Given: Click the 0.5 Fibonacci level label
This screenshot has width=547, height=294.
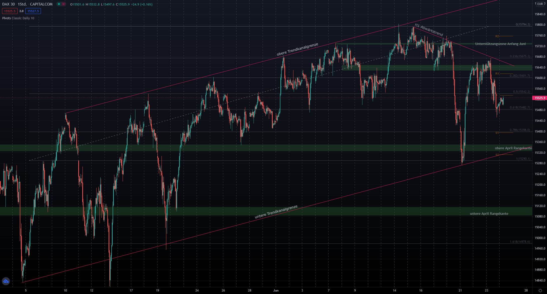Looking at the screenshot, I should tap(521, 92).
